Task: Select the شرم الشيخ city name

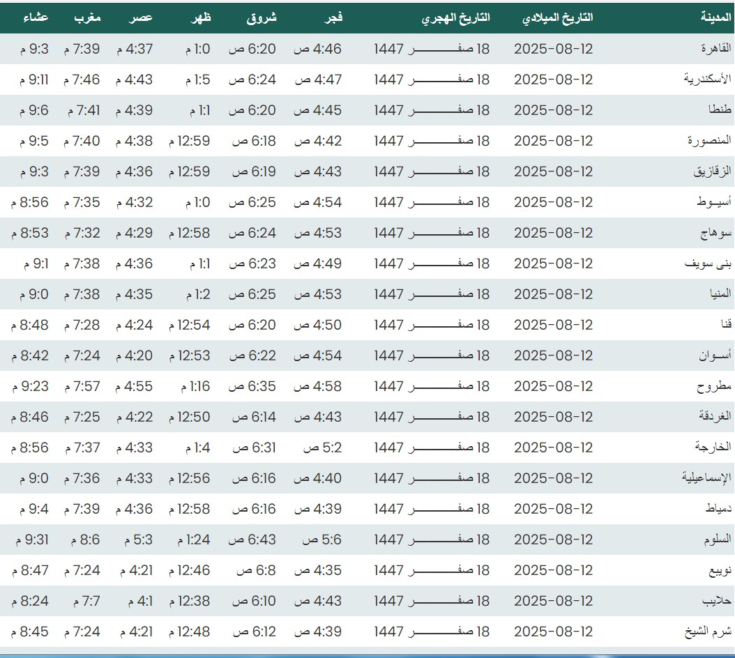Action: 709,632
